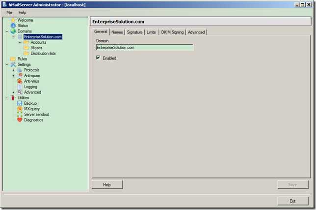
Task: Click the Welcome star icon
Action: tap(13, 20)
